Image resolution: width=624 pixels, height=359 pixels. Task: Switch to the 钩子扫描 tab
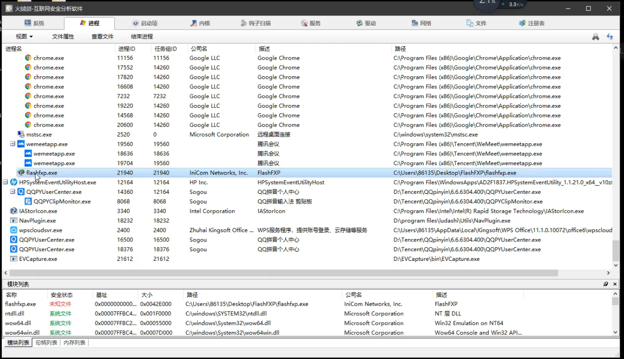point(256,23)
